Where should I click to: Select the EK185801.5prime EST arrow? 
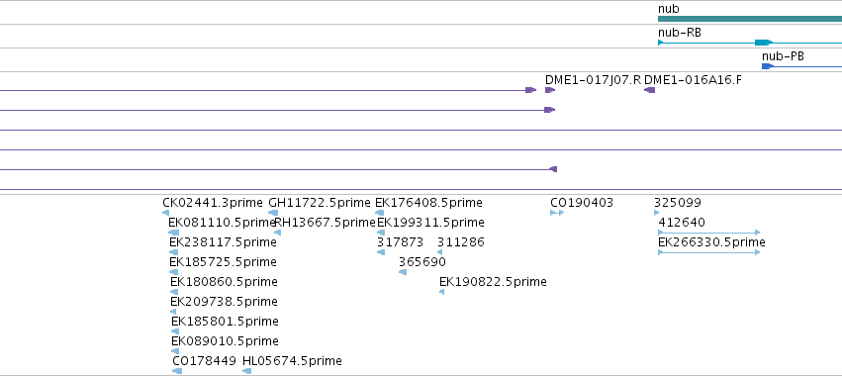click(x=175, y=331)
